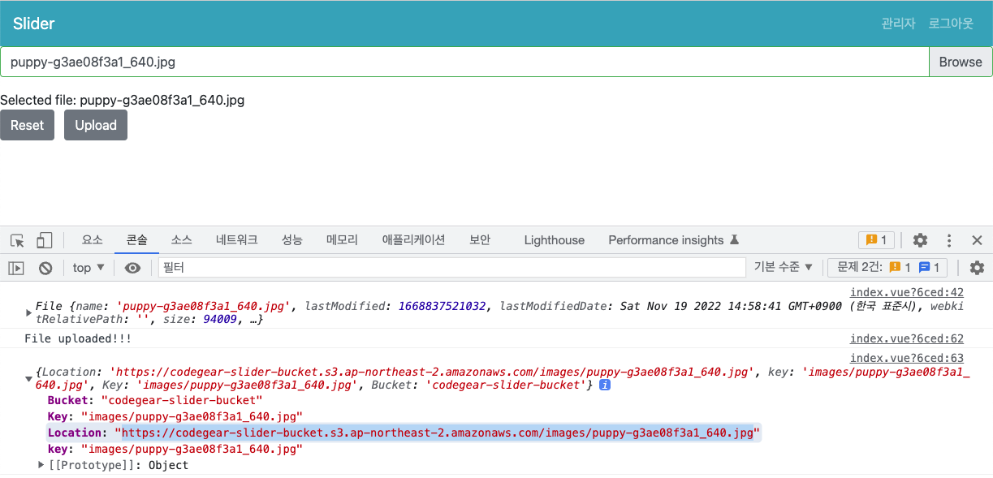Switch to the 요소 tab
Viewport: 993px width, 478px height.
(x=93, y=240)
